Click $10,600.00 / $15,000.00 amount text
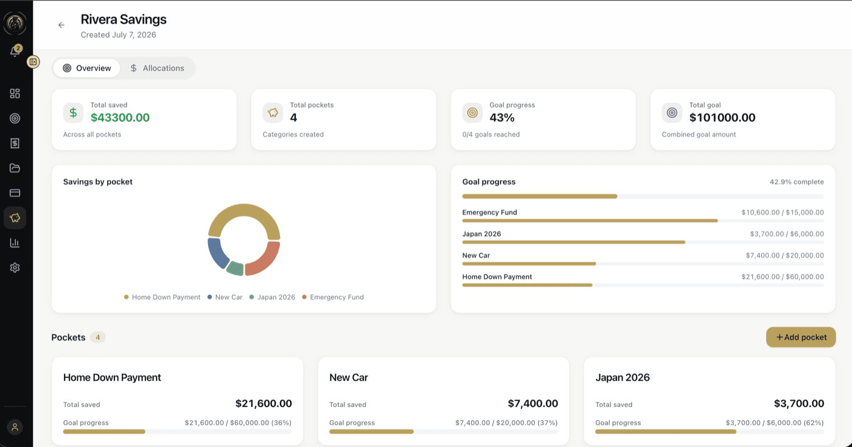Viewport: 852px width, 447px height. pyautogui.click(x=783, y=213)
